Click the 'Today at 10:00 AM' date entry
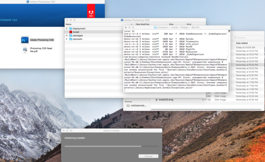This screenshot has height=162, width=265. [245, 47]
